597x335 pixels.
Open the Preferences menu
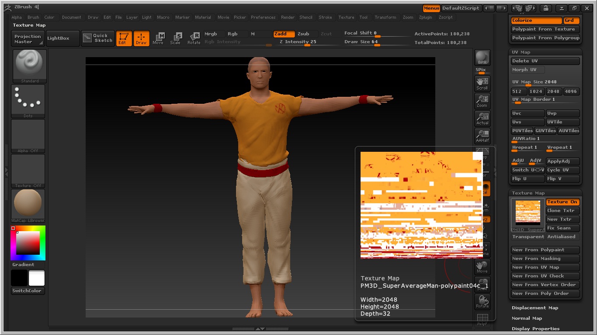[x=263, y=17]
